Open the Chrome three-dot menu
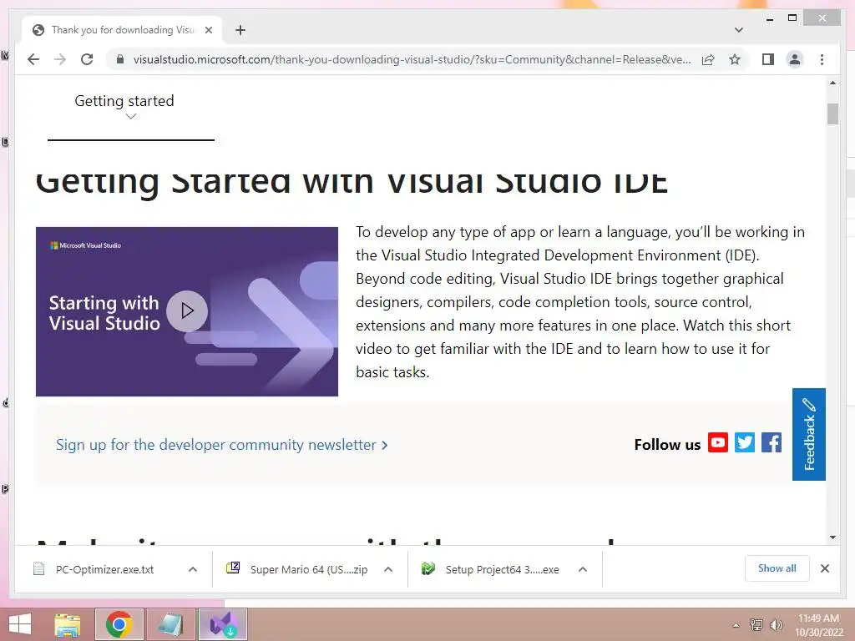This screenshot has height=641, width=855. coord(822,59)
